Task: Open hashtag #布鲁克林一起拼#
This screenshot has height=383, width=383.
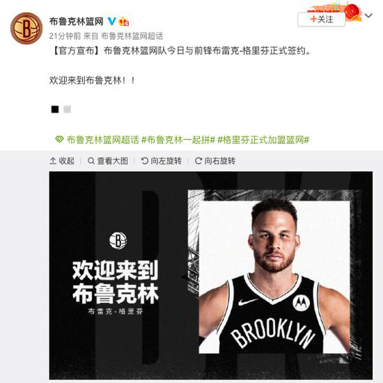Action: click(178, 140)
